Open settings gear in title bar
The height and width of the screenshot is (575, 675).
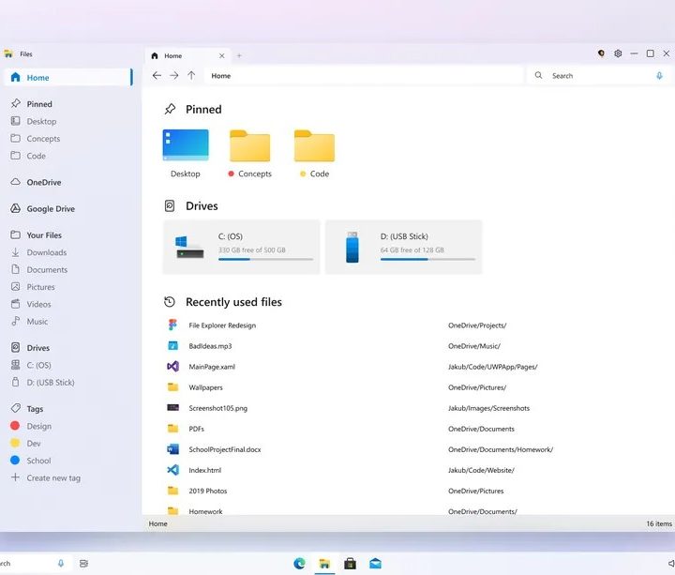618,54
